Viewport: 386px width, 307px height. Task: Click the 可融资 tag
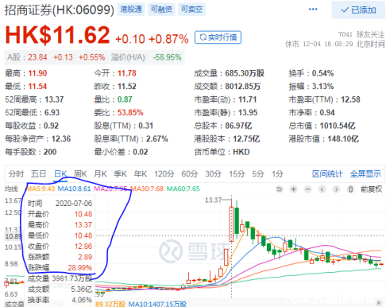tap(161, 10)
